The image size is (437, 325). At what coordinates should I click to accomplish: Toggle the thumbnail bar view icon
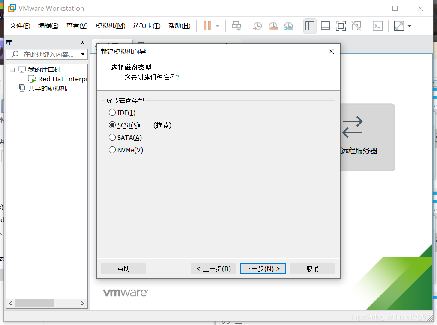coord(325,26)
